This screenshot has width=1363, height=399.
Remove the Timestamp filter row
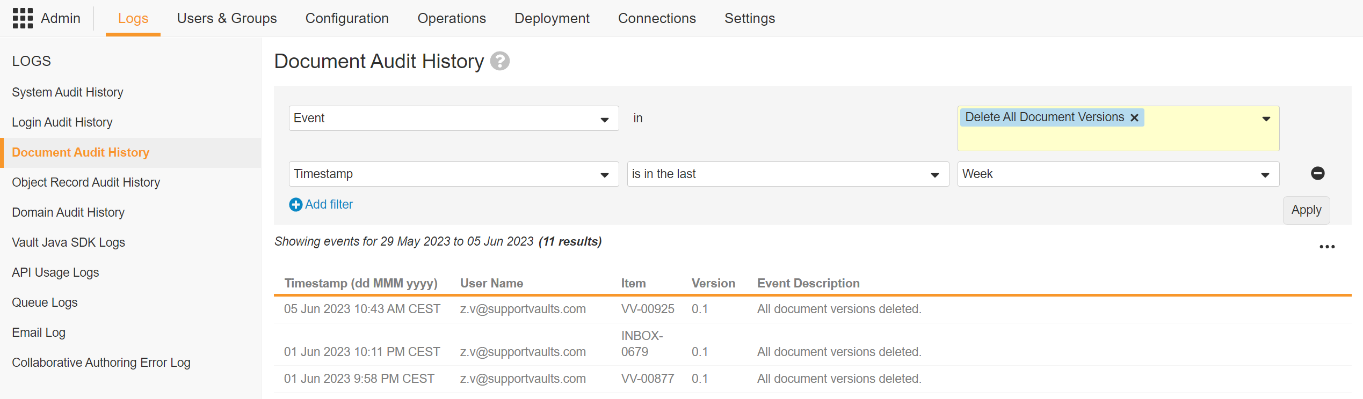coord(1317,173)
